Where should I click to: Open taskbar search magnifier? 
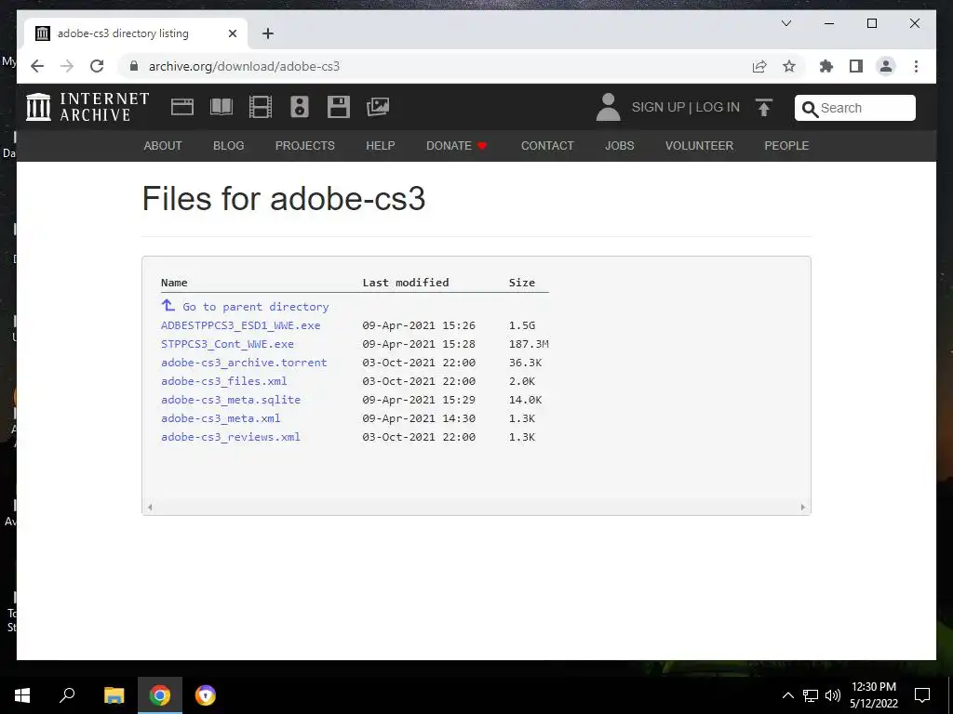click(x=67, y=695)
